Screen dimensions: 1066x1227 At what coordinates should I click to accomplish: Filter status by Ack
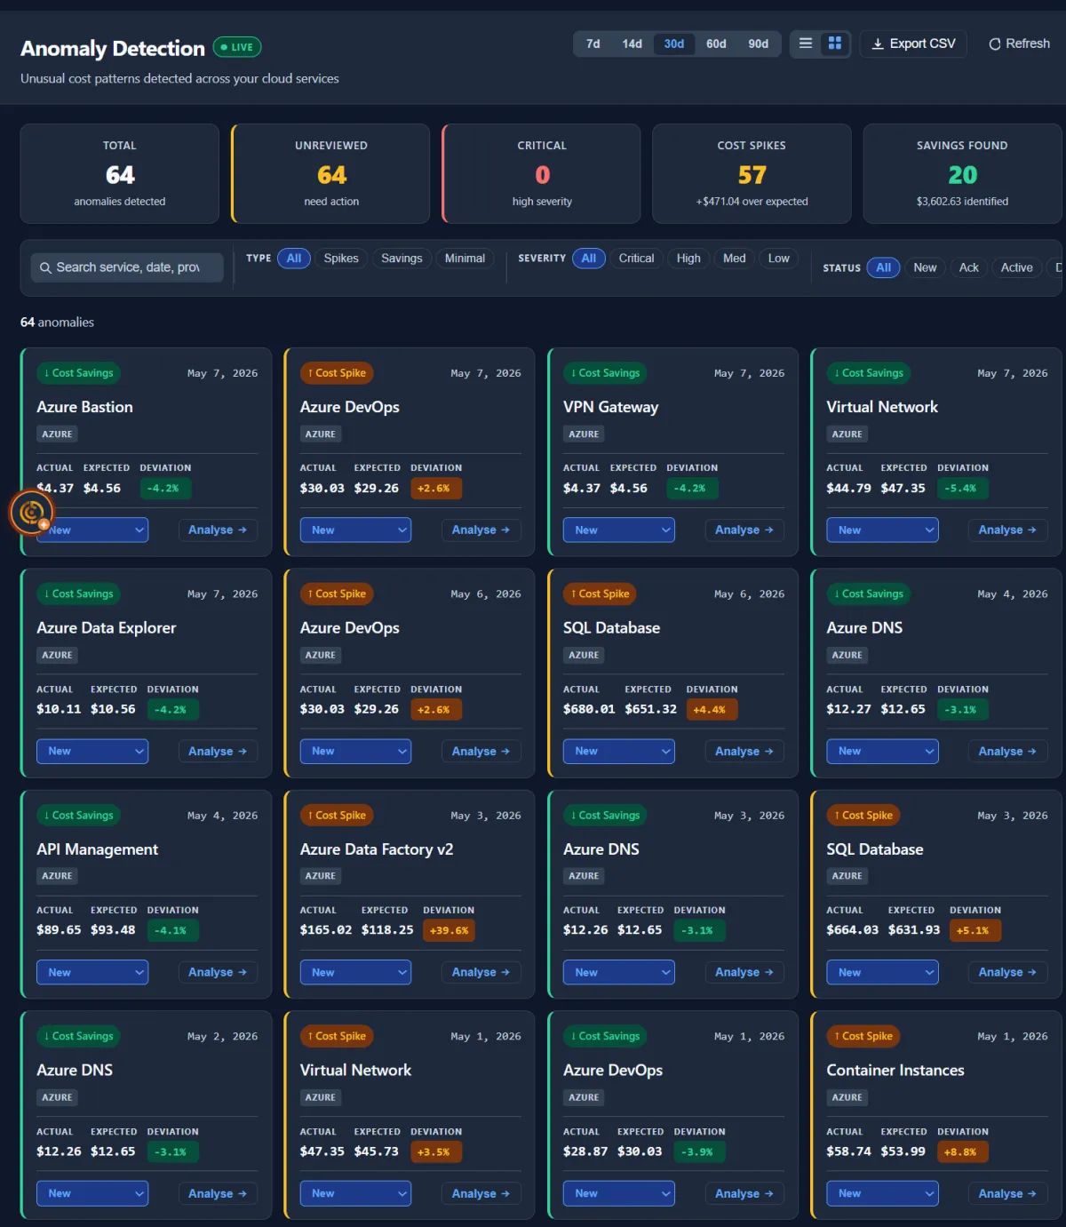point(969,267)
